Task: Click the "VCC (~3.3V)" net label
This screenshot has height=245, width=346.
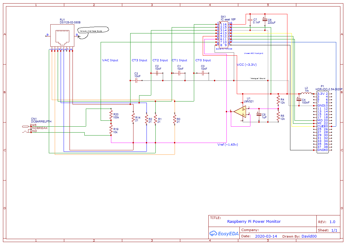Action: (247, 65)
